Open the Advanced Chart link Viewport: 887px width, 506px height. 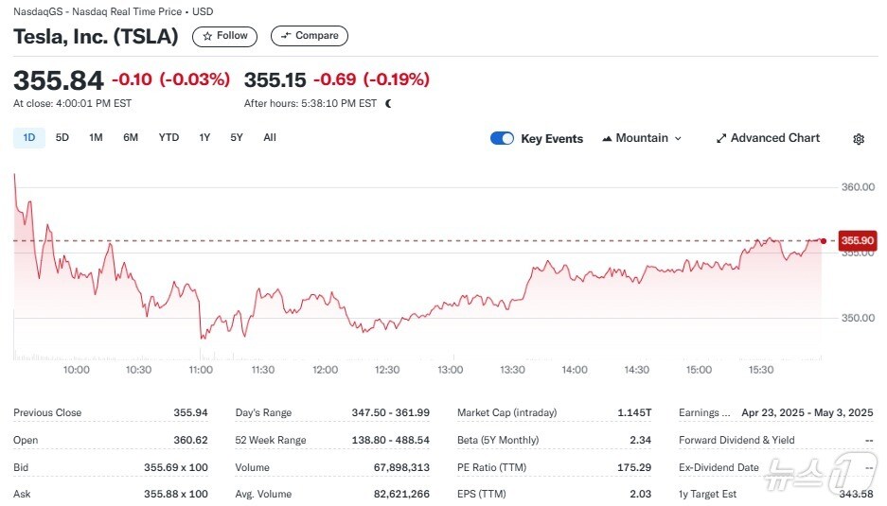[774, 138]
